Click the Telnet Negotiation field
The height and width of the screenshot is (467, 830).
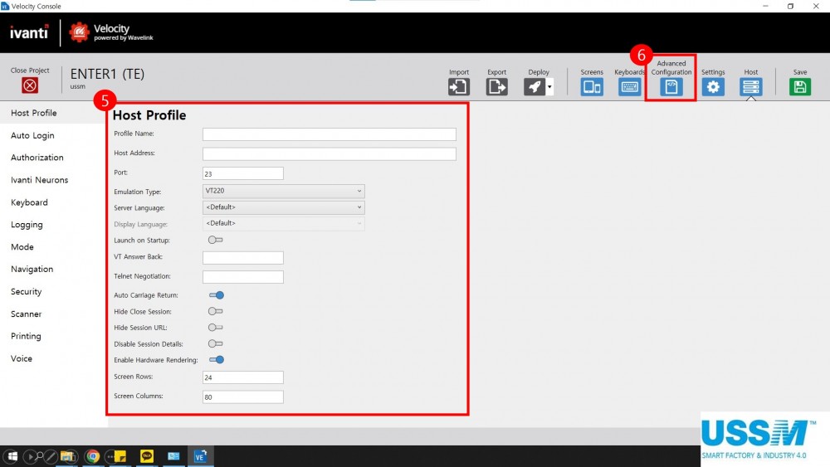[x=243, y=276]
